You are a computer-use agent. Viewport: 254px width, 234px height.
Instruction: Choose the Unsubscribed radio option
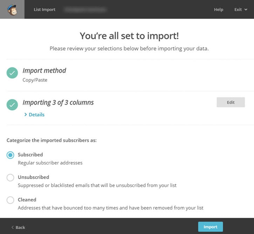[11, 177]
